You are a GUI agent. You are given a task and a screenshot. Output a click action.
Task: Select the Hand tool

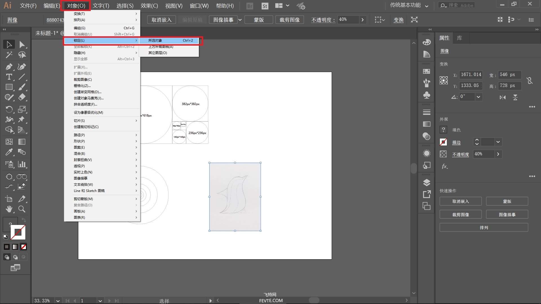9,209
